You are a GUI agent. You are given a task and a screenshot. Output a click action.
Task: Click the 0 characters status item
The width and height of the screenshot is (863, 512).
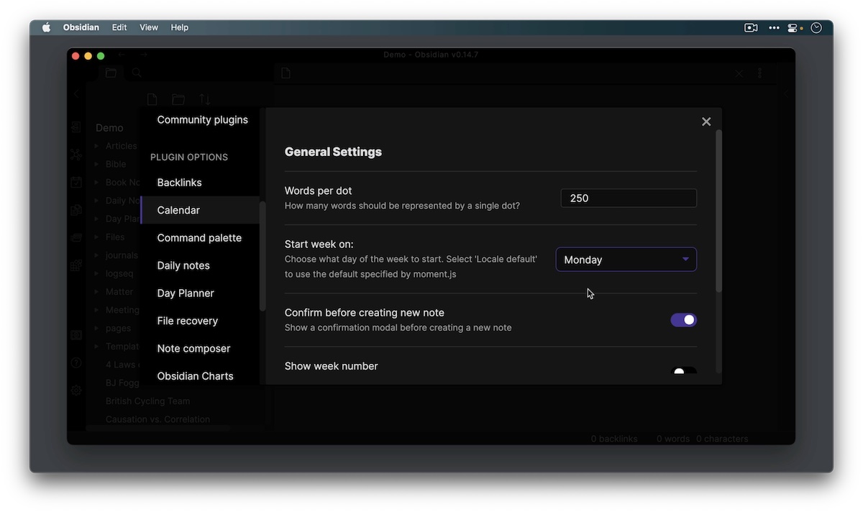click(x=722, y=439)
